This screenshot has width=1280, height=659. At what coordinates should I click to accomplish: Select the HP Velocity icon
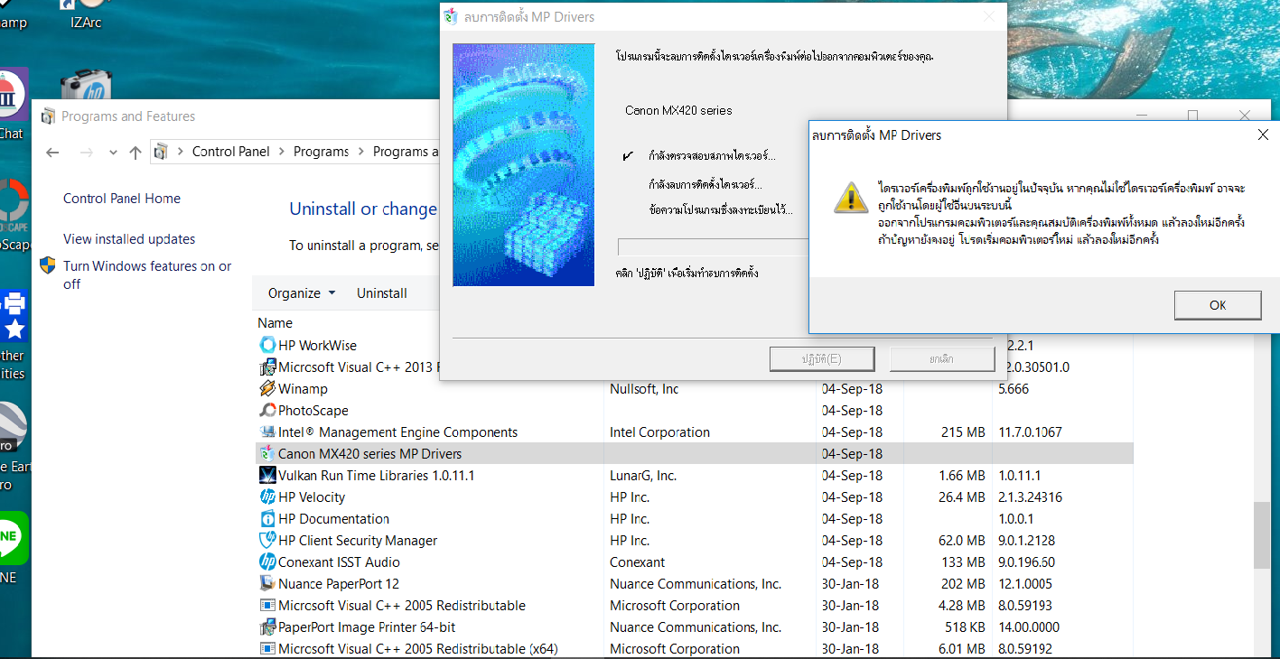[267, 497]
